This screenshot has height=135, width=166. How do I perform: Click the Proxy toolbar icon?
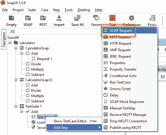pos(152,18)
